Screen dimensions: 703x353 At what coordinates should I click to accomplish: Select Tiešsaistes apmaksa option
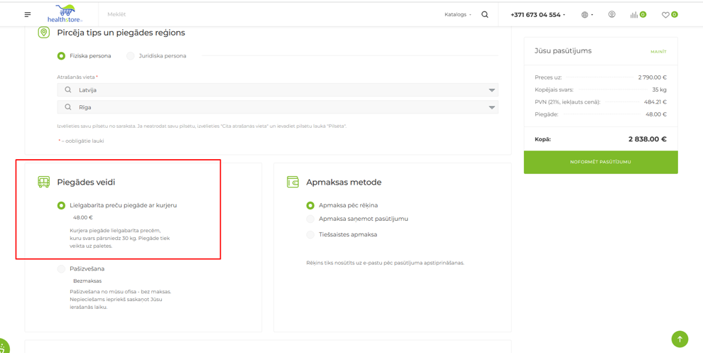[x=310, y=234]
